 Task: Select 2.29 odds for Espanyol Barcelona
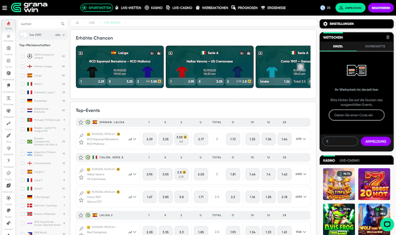coord(149,139)
